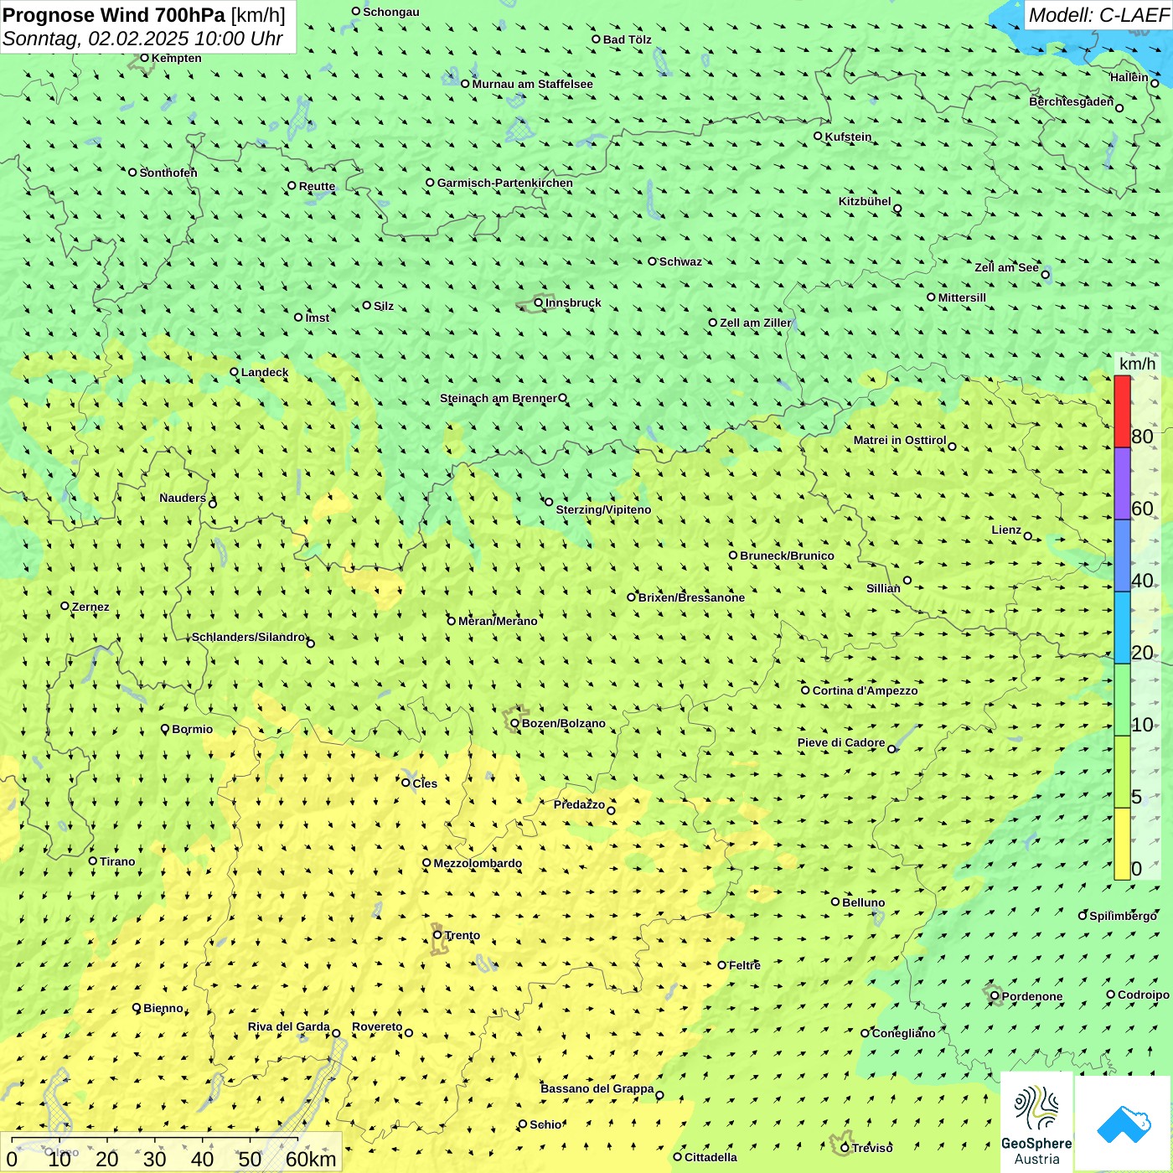Select the Bad Tölz label

pos(627,39)
